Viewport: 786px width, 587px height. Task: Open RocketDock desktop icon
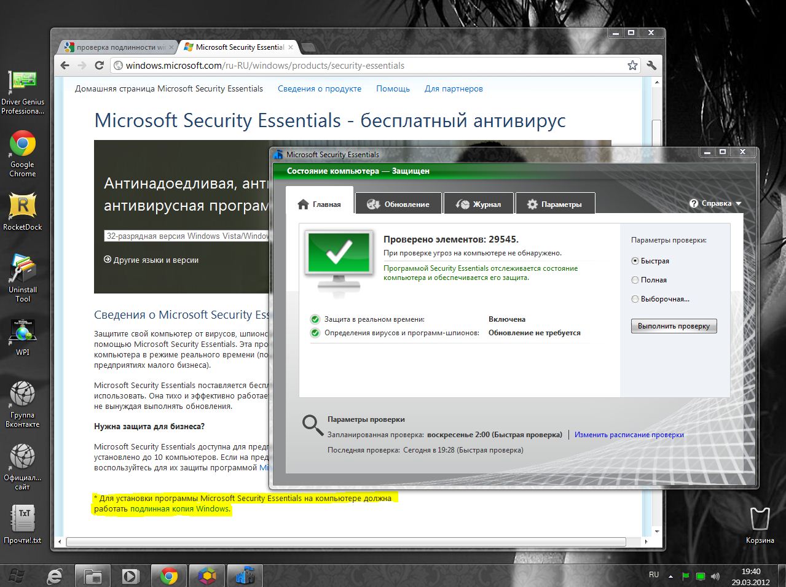coord(23,212)
